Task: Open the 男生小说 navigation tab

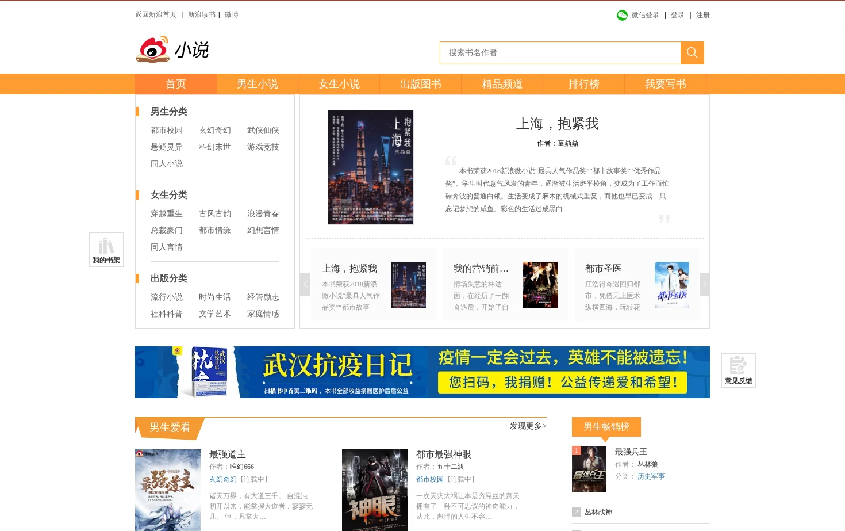Action: pos(258,84)
